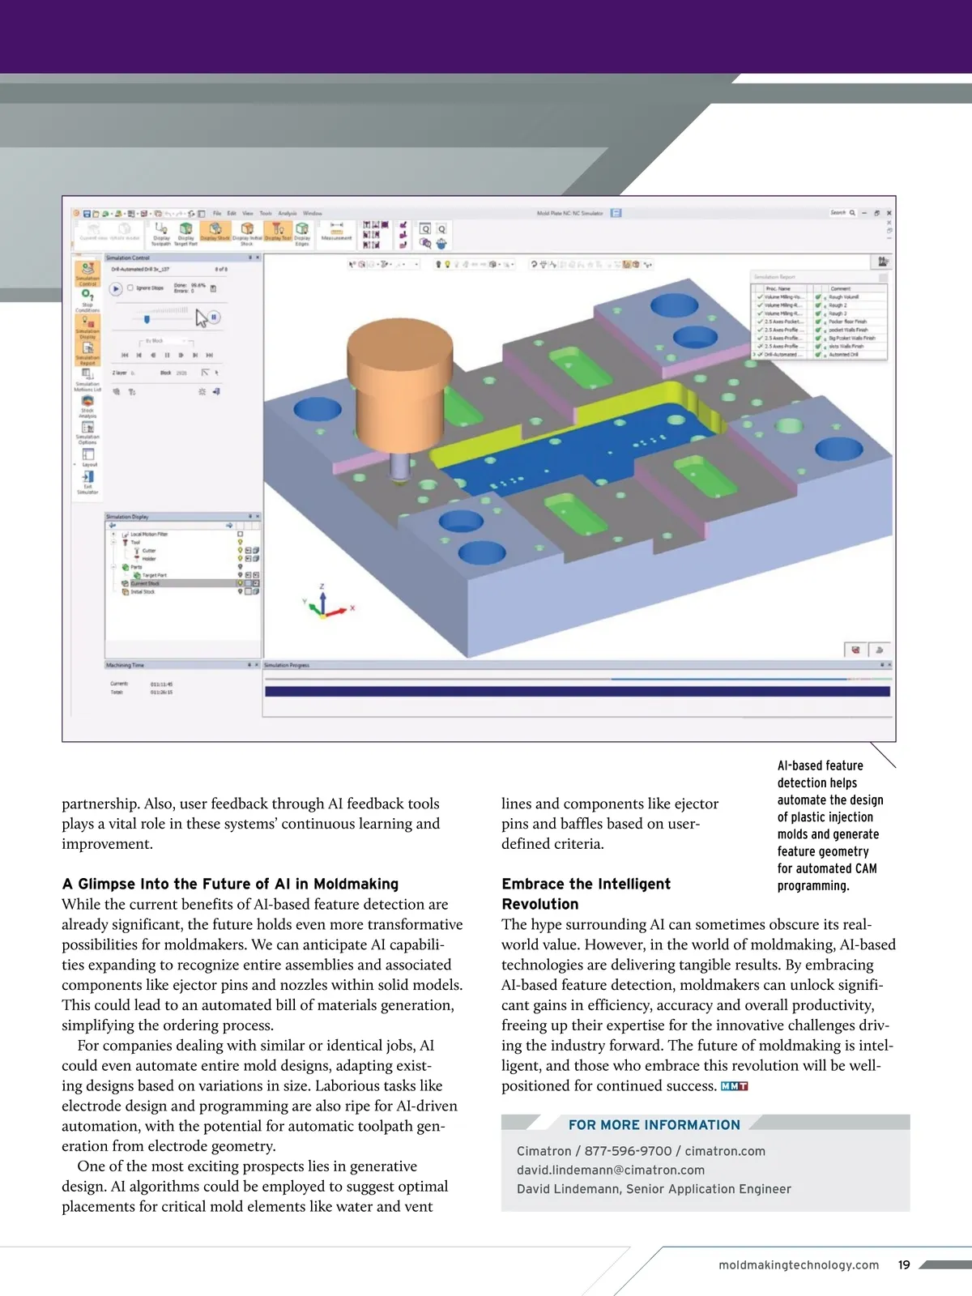Screen dimensions: 972x1296
Task: Enable the Ignore Stops checkbox
Action: point(130,288)
